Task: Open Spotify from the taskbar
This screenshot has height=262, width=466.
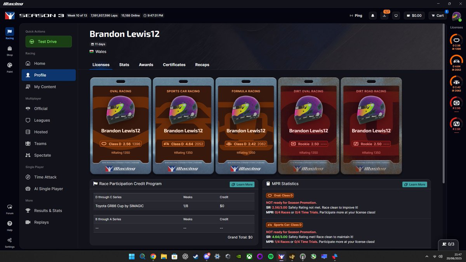Action: [271, 256]
